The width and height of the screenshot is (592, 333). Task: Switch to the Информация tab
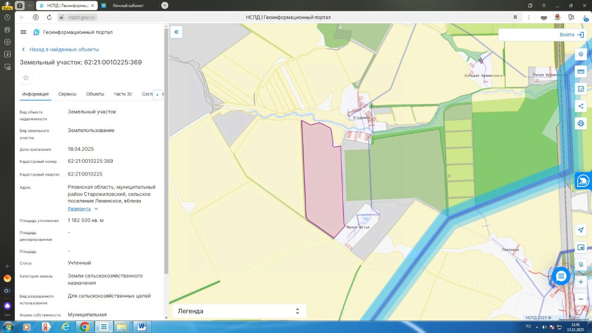pos(35,94)
